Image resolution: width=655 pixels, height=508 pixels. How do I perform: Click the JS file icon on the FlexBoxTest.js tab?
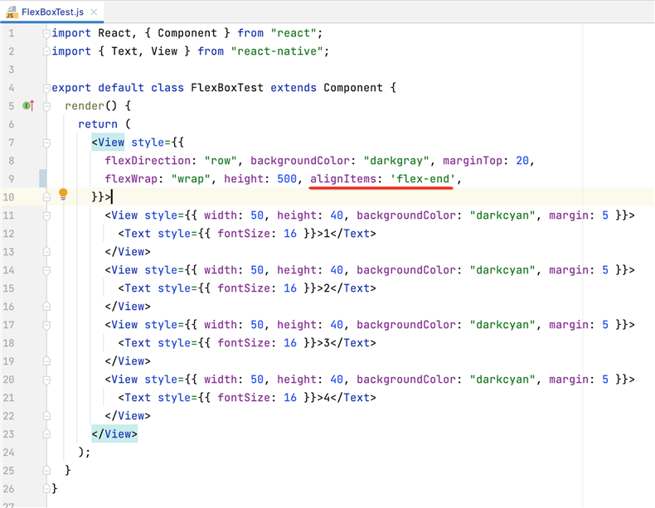pos(12,12)
